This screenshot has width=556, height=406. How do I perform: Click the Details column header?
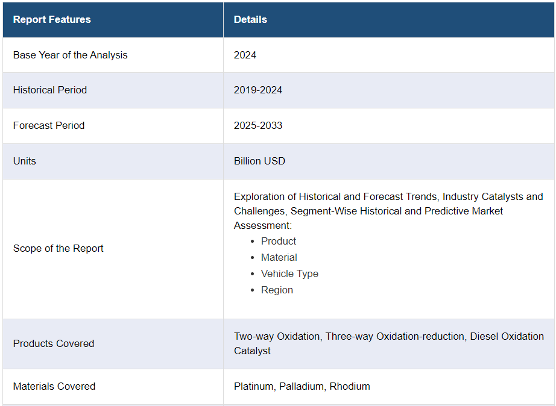(x=250, y=19)
